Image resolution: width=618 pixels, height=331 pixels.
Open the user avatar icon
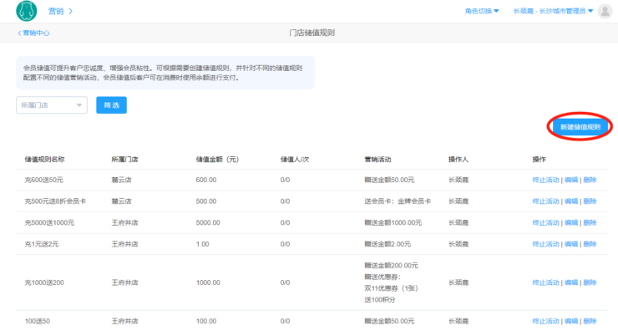click(x=605, y=11)
